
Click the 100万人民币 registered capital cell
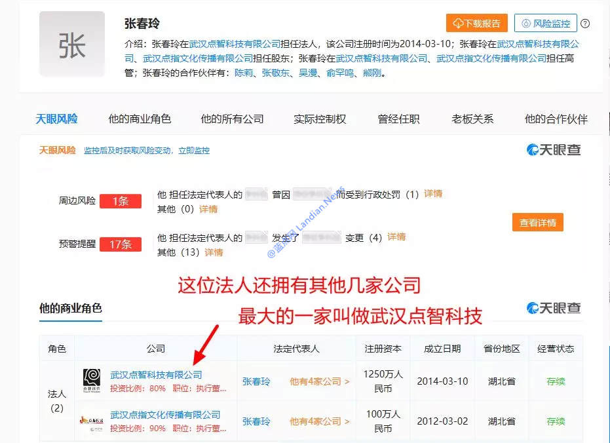pyautogui.click(x=383, y=421)
